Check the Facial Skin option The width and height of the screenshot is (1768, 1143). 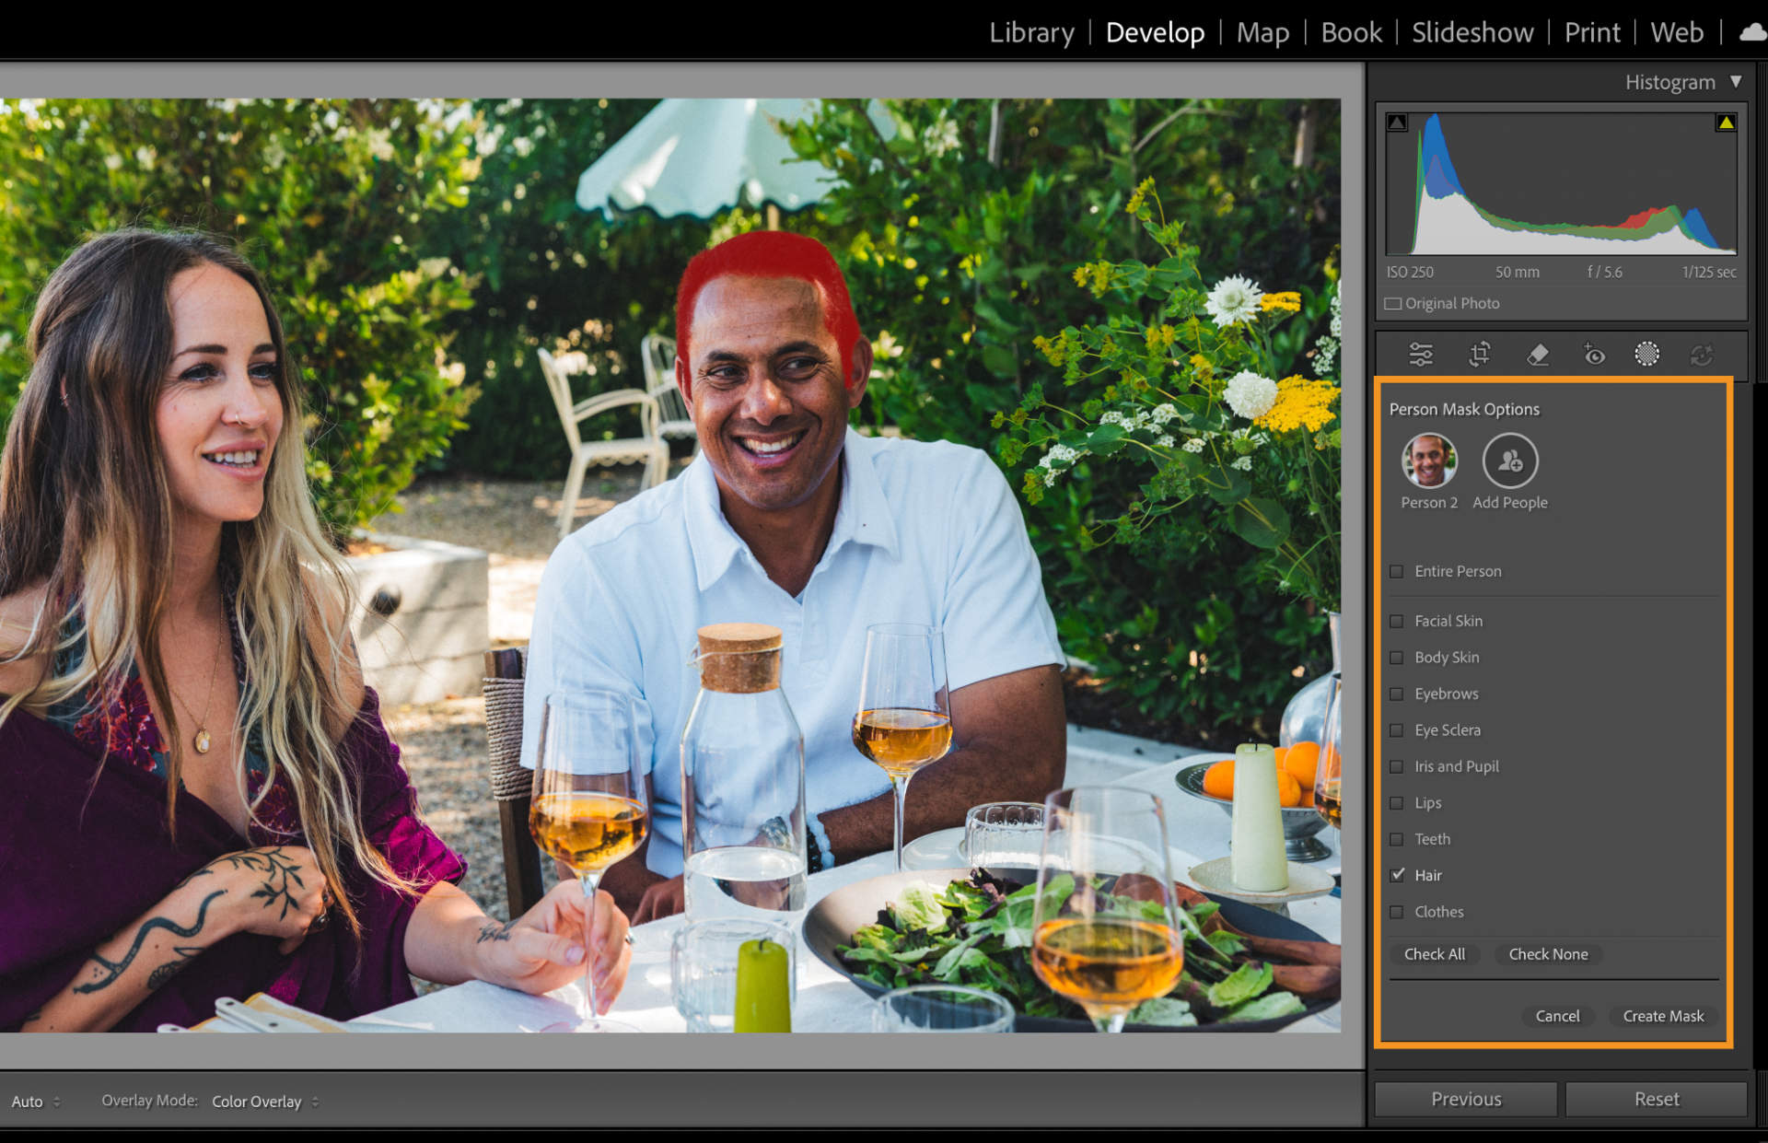(1397, 621)
